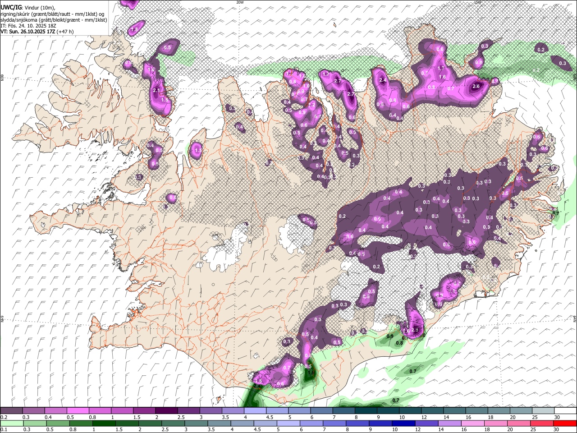Click the 1.6 snowfall value in the northeast
The height and width of the screenshot is (433, 577).
(442, 77)
